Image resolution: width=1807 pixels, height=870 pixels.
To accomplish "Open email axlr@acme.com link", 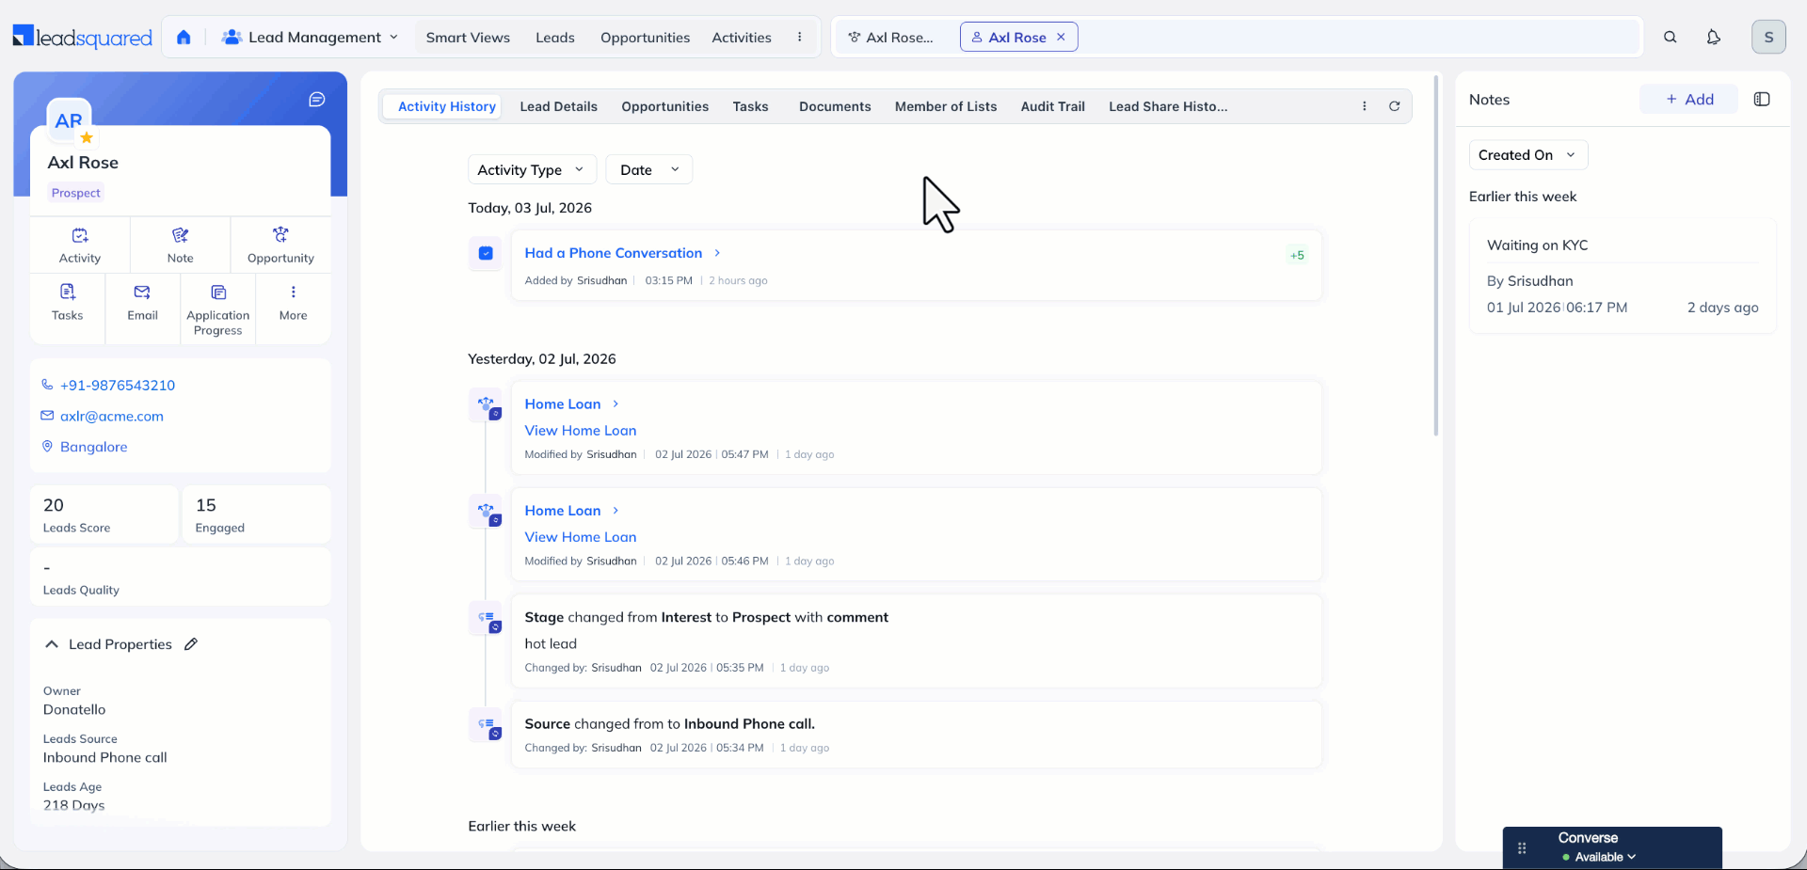I will click(x=112, y=416).
